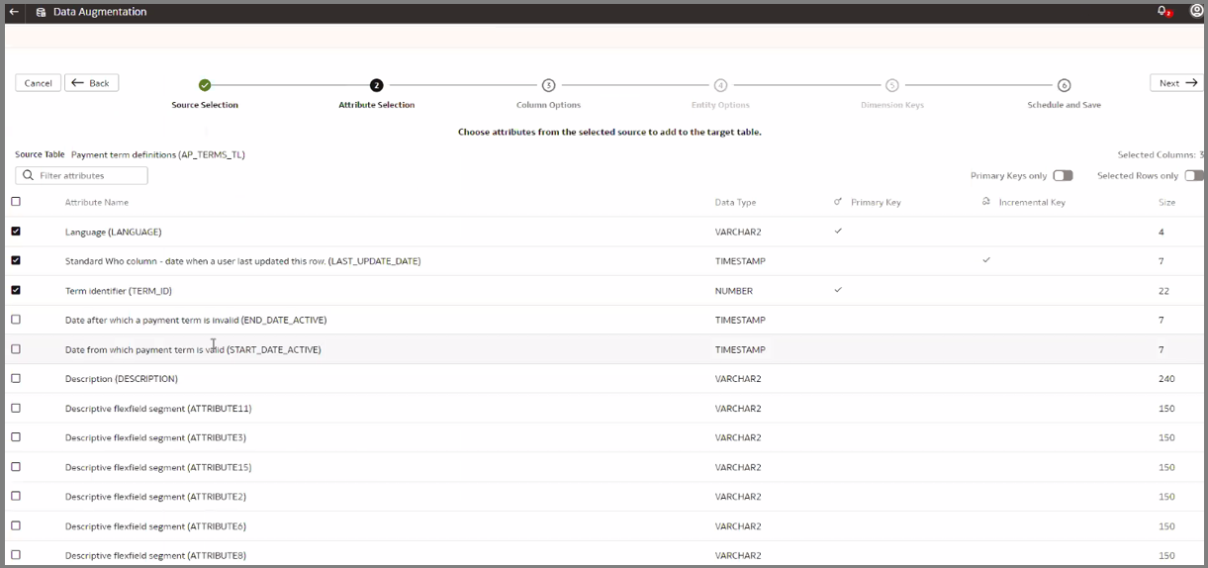The height and width of the screenshot is (568, 1208).
Task: Click the Term identifier (TERM_ID) attribute name
Action: (x=119, y=291)
